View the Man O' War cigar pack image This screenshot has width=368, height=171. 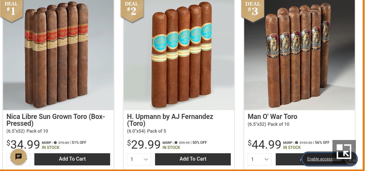299,55
